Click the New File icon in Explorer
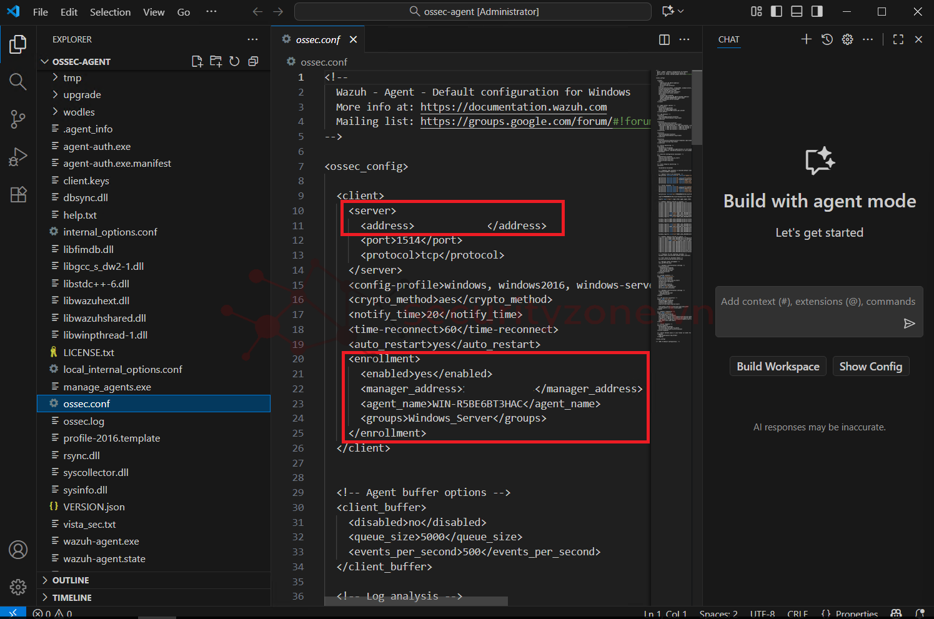This screenshot has height=619, width=934. coord(197,61)
